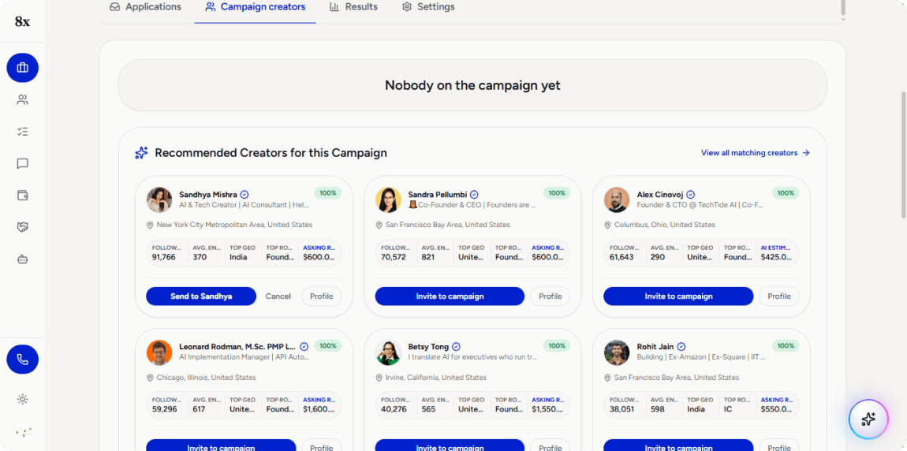Click Betsy Tong's profile photo
The width and height of the screenshot is (907, 451).
tap(388, 352)
